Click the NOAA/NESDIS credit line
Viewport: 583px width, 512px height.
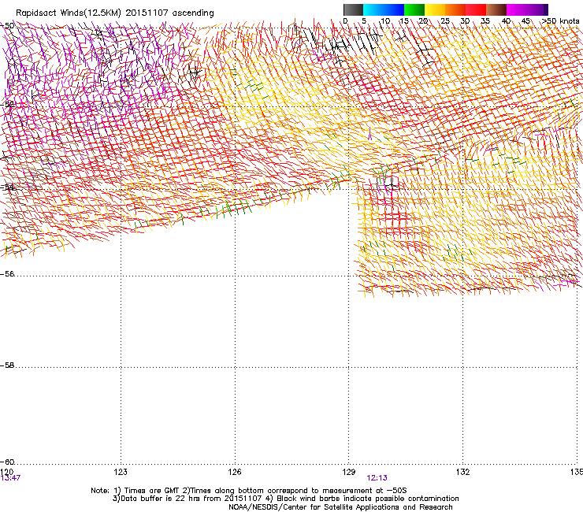[340, 507]
